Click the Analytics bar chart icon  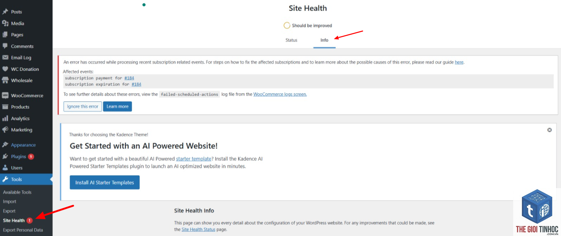click(5, 118)
